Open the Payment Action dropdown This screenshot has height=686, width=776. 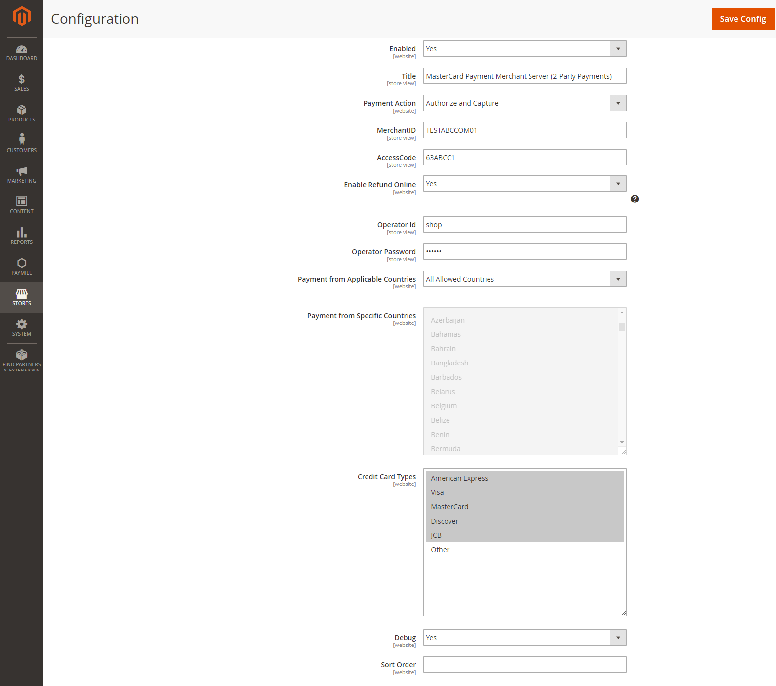click(x=525, y=103)
